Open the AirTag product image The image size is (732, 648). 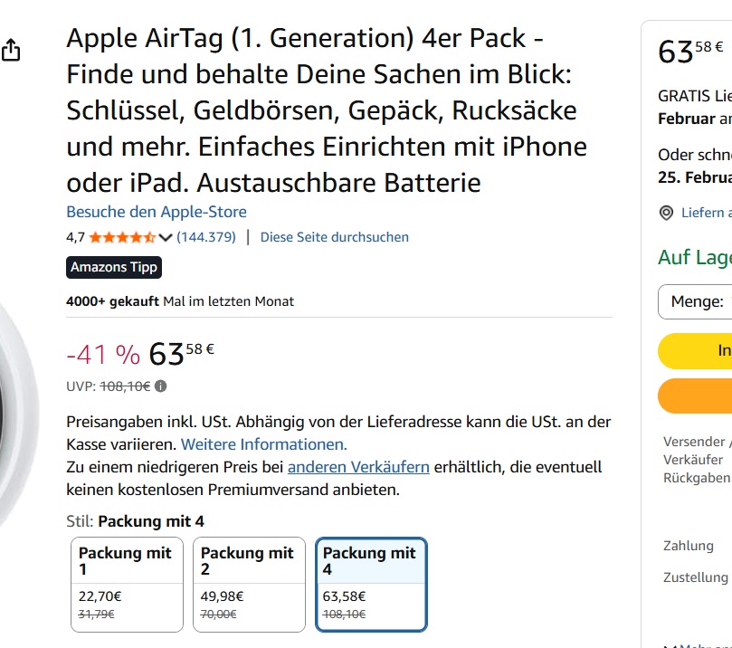pos(18,407)
